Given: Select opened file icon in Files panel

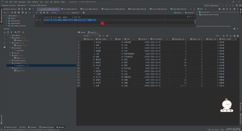Looking at the screenshot, I should tap(224, 9).
